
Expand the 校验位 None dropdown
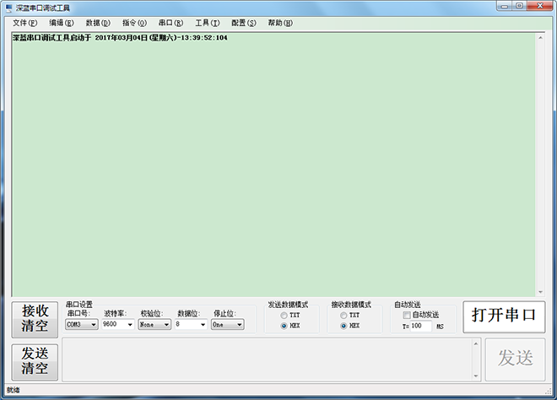coord(154,324)
